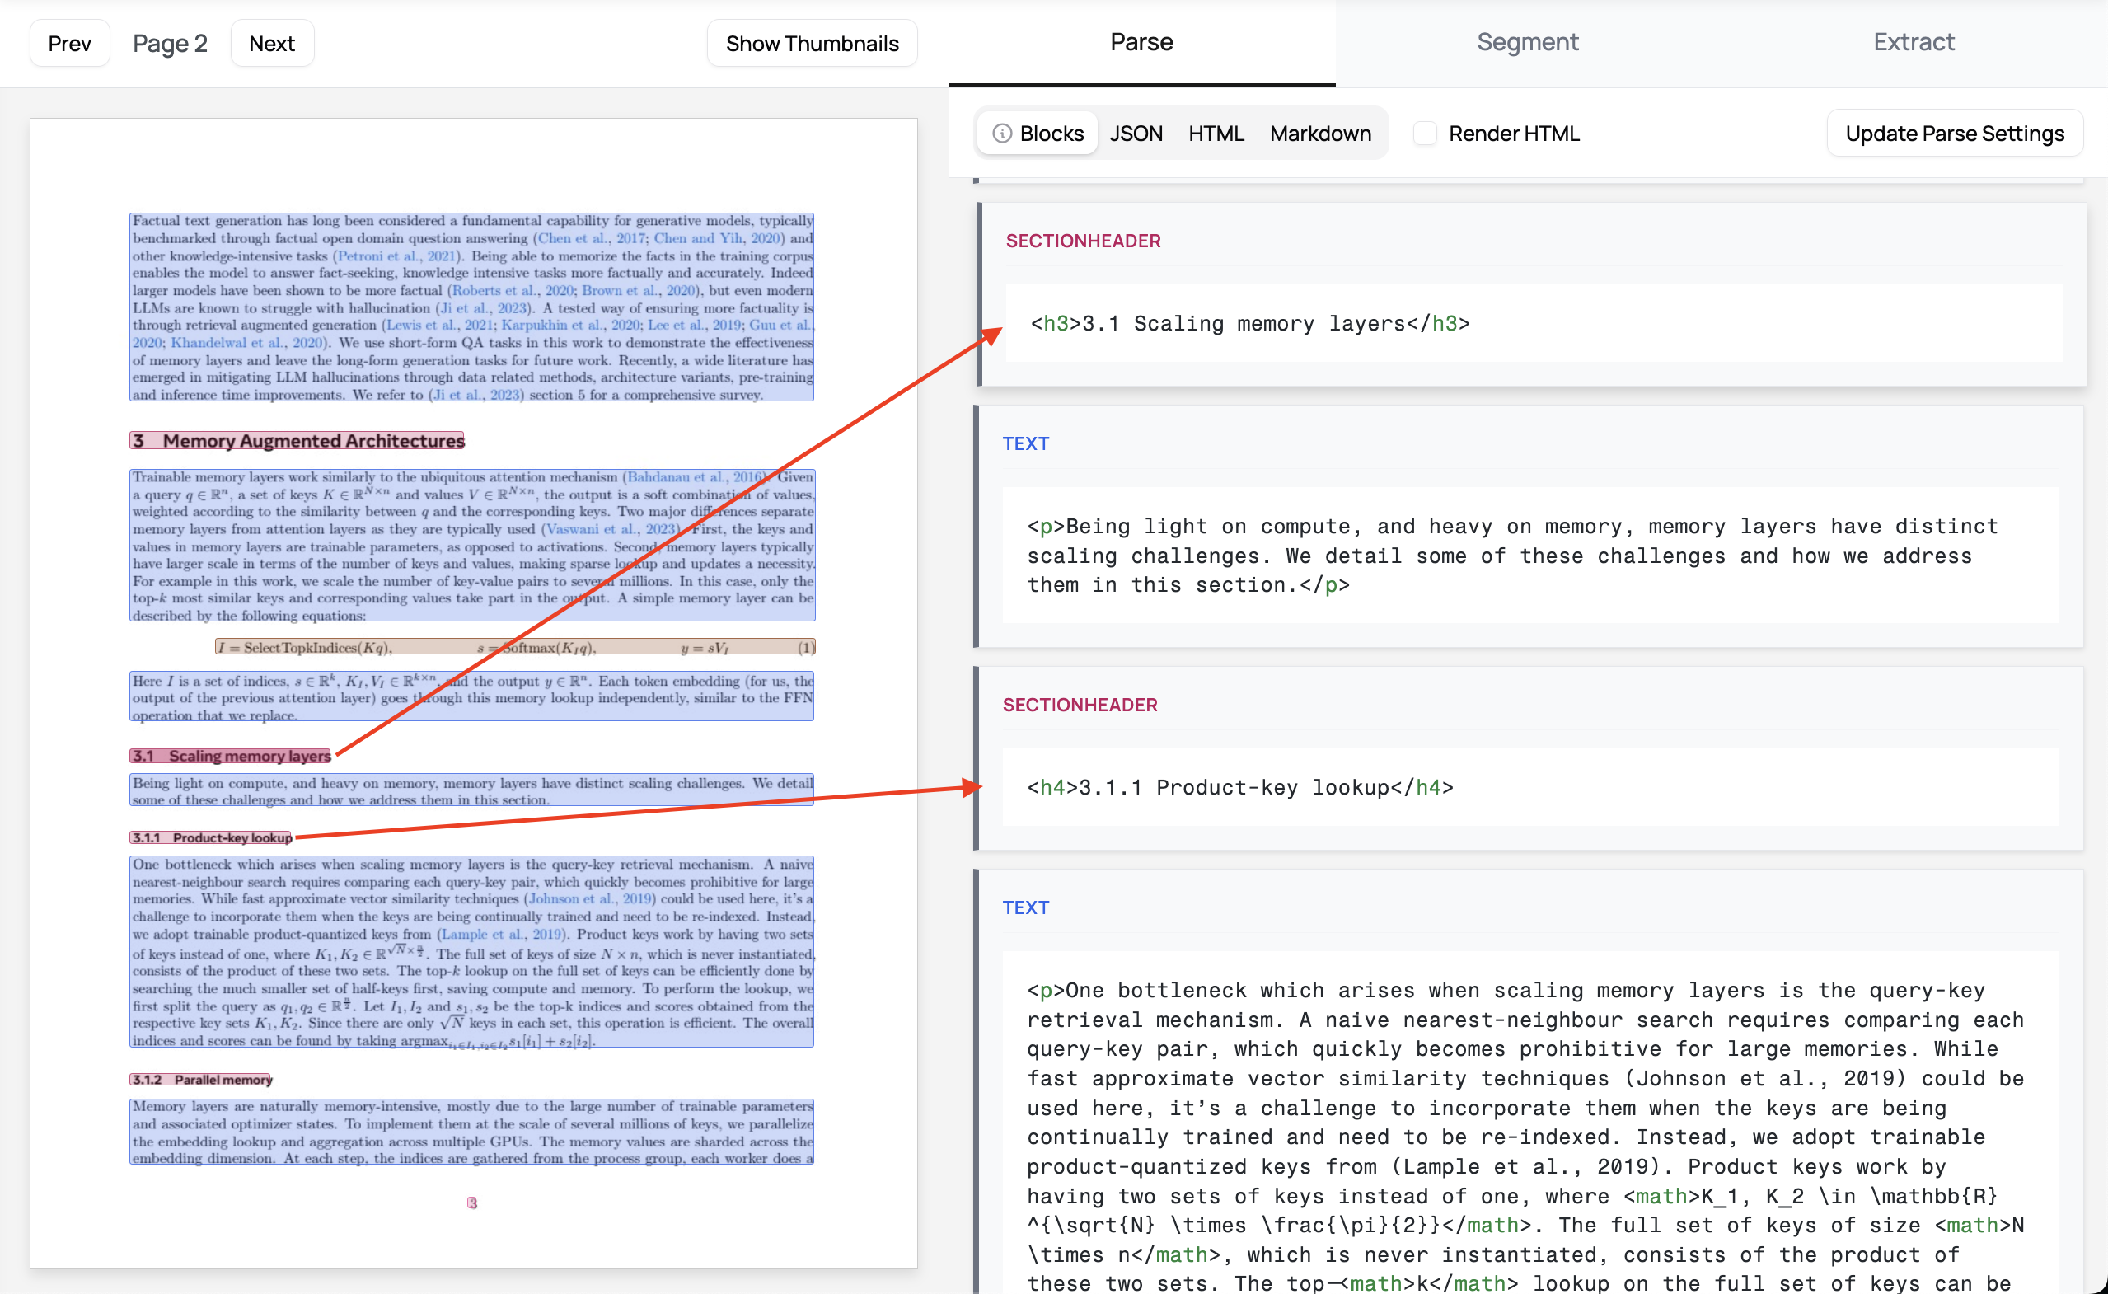Go to the previous page with Prev
This screenshot has width=2108, height=1294.
click(x=69, y=44)
